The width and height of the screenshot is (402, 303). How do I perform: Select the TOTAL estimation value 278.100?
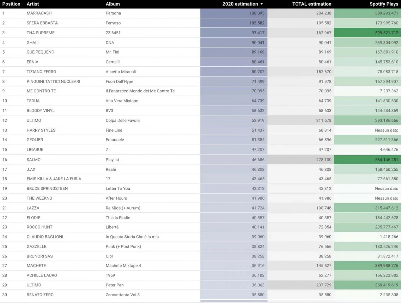[323, 160]
